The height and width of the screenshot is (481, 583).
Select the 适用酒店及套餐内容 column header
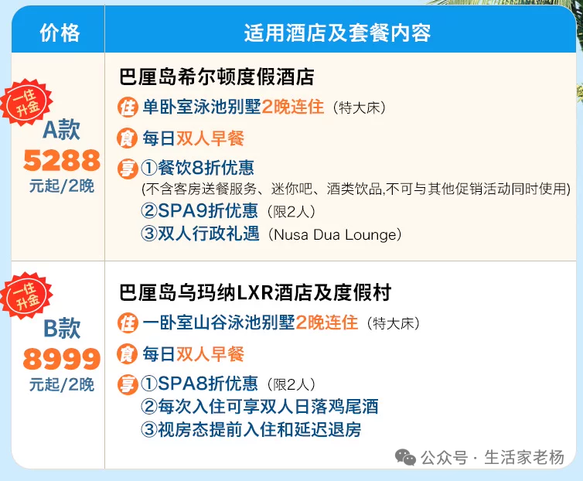337,32
